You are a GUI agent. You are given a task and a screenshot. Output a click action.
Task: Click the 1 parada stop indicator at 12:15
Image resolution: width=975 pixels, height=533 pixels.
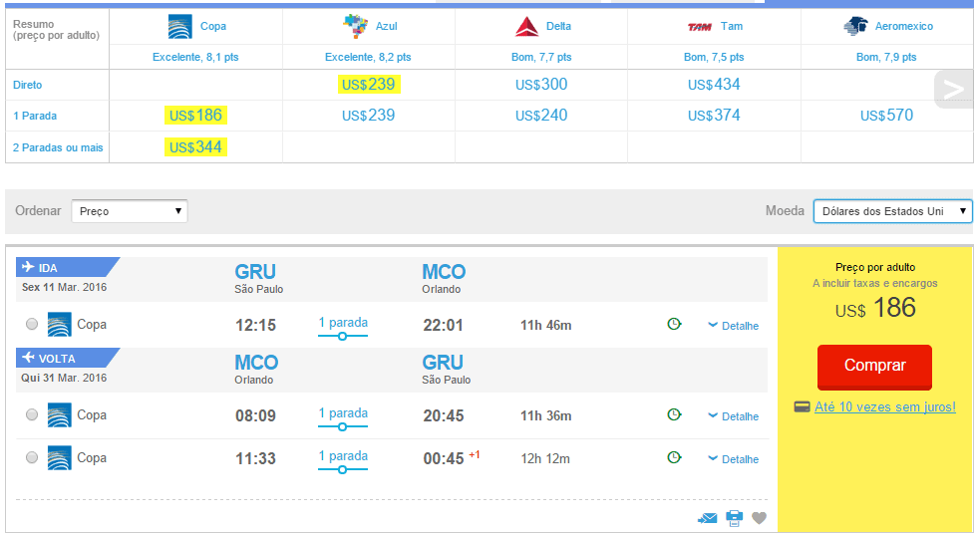pyautogui.click(x=343, y=328)
